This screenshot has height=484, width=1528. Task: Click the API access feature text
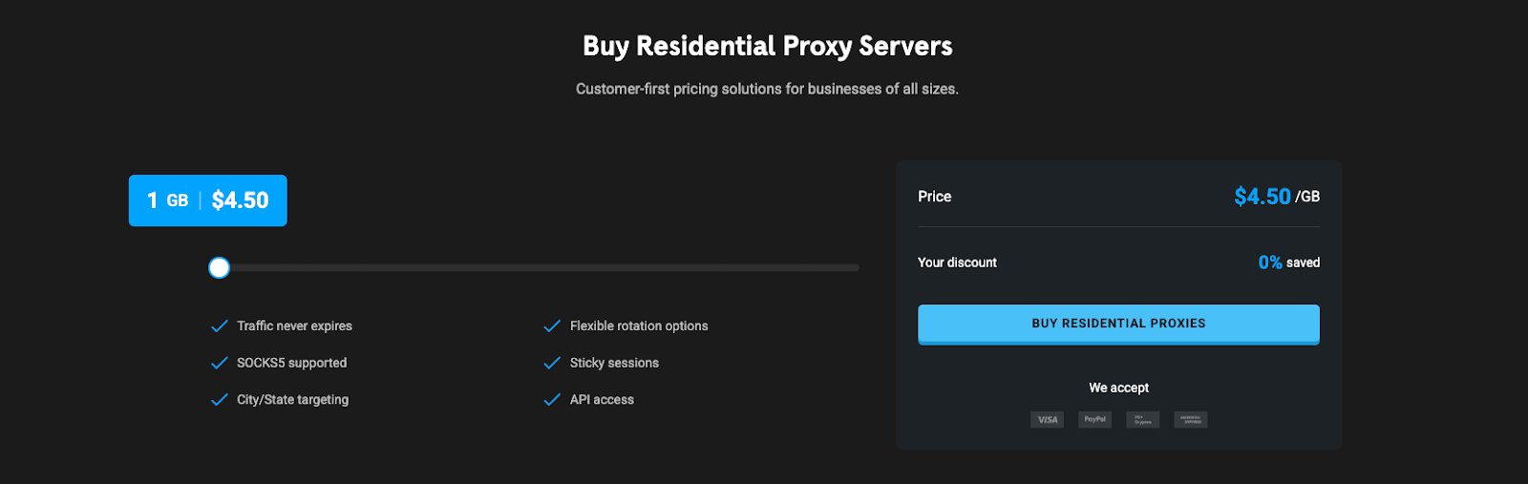(602, 400)
